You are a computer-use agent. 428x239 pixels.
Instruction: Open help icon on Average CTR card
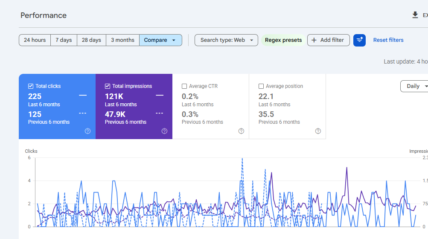point(241,131)
